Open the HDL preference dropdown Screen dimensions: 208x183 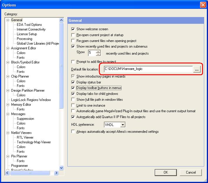tap(123, 125)
